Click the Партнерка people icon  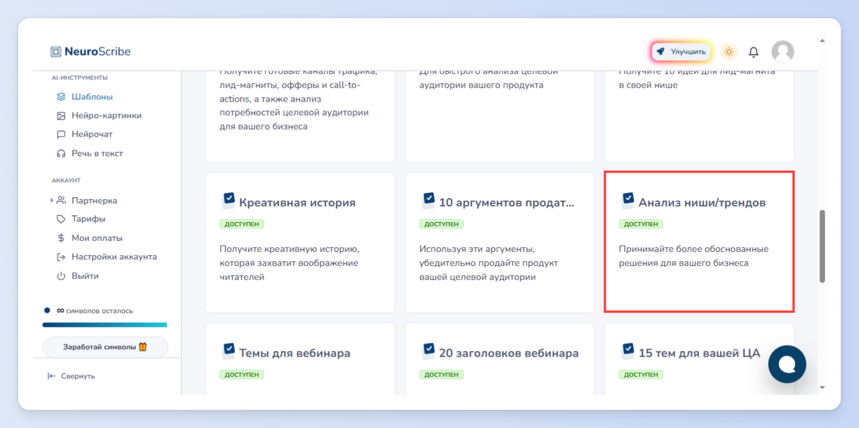click(x=61, y=201)
